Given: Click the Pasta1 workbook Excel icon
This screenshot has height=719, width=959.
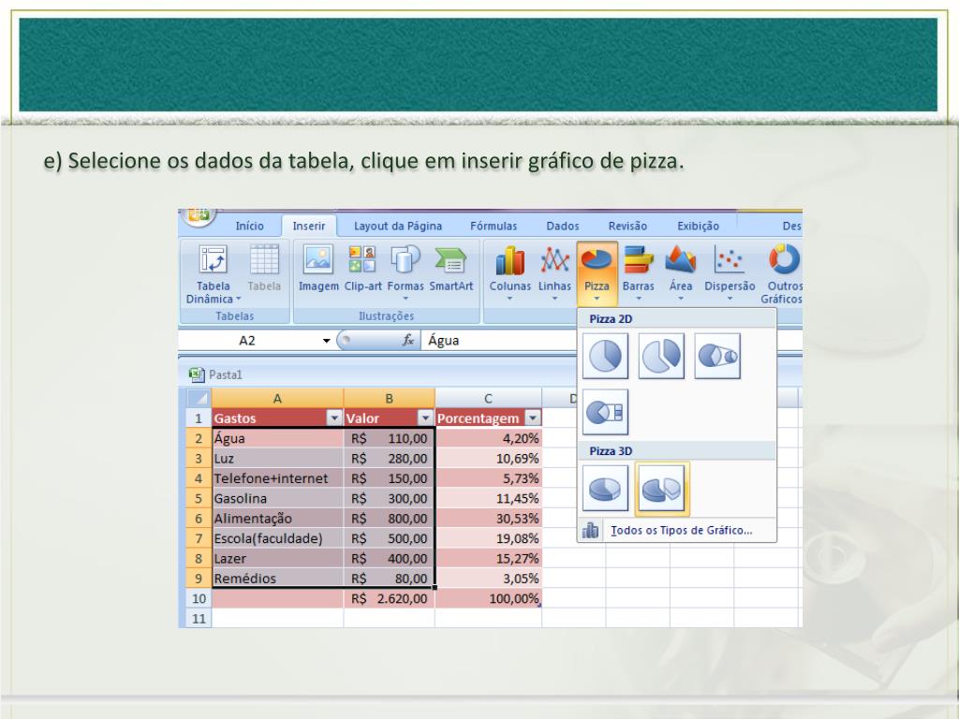Looking at the screenshot, I should (197, 374).
